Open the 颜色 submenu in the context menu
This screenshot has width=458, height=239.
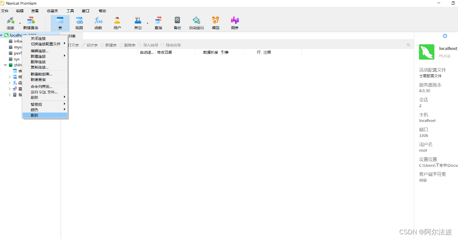click(x=45, y=110)
